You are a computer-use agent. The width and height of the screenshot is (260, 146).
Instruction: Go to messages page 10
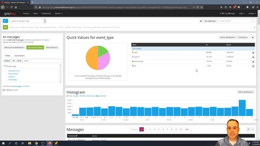181,129
